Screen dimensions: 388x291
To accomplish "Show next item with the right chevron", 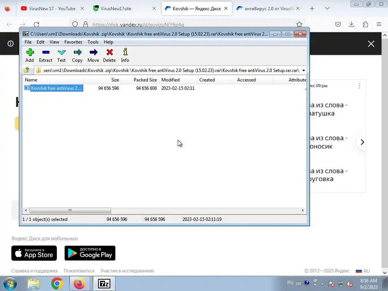I will (x=362, y=142).
